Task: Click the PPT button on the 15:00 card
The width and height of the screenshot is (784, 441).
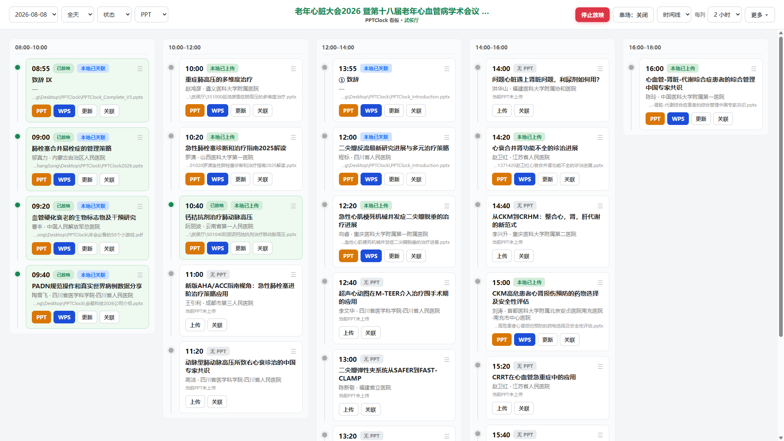Action: (502, 340)
